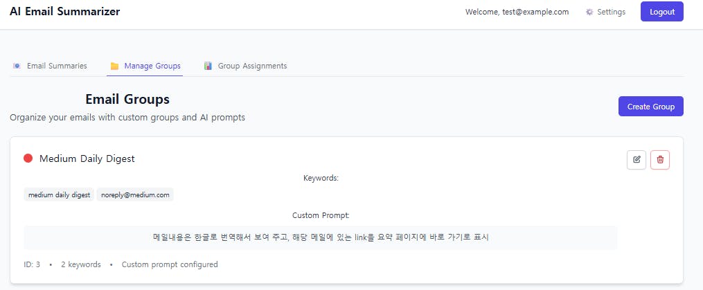Click the 'Keywords:' label

point(321,178)
